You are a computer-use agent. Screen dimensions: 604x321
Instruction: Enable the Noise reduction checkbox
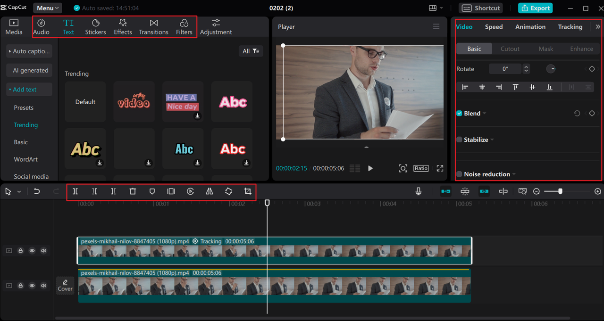click(459, 174)
